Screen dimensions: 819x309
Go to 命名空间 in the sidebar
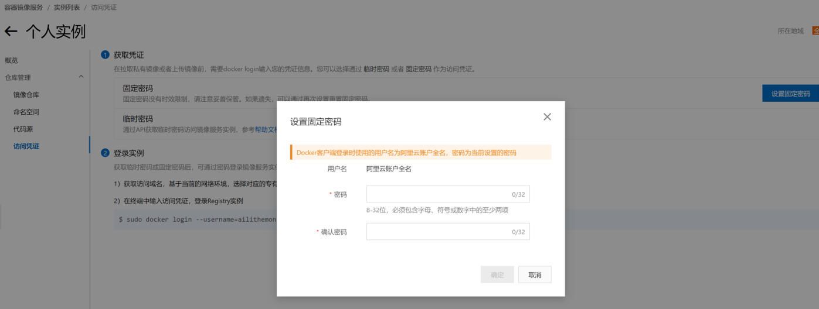(x=26, y=112)
